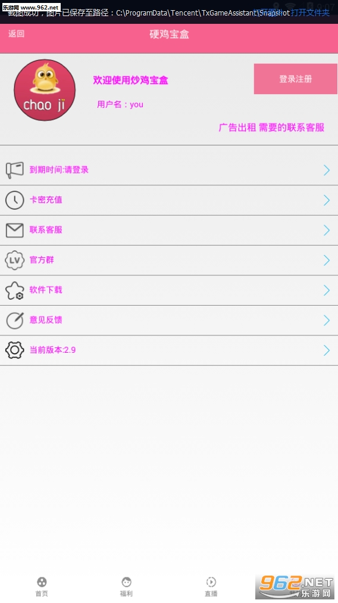Click the envelope icon for 联系客服

(15, 230)
